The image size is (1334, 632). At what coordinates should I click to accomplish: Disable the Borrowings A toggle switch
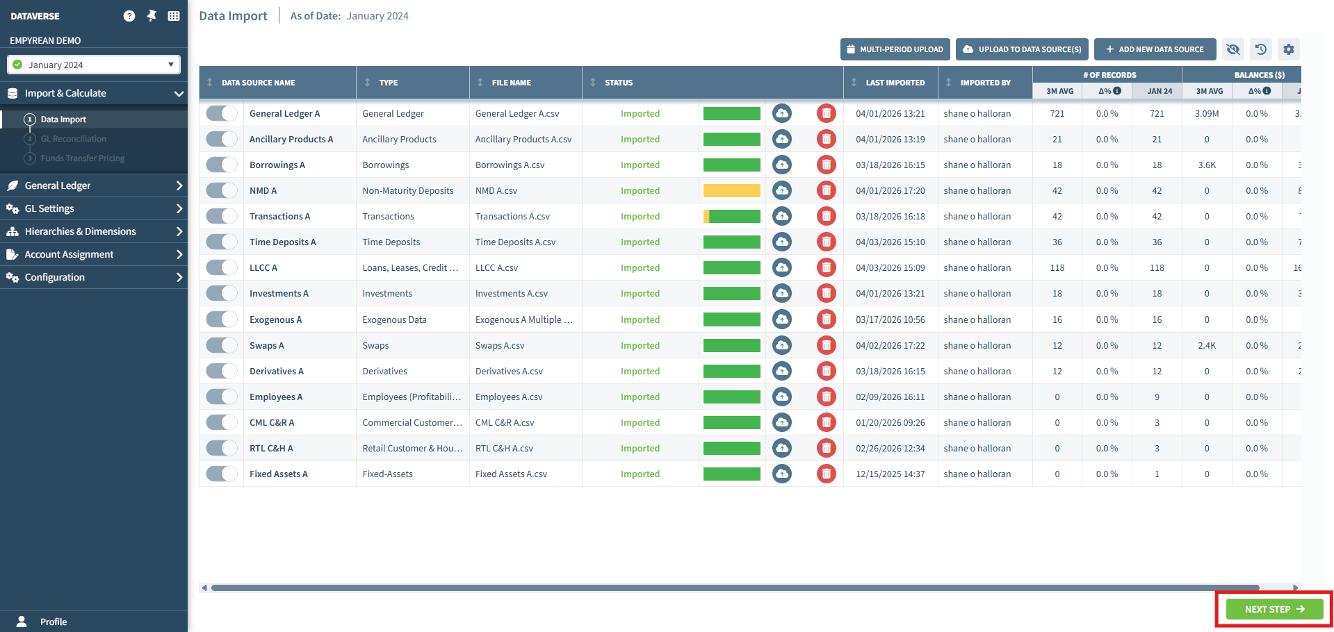[x=222, y=165]
